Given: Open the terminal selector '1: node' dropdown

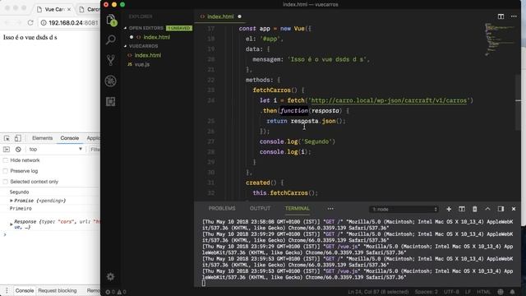Looking at the screenshot, I should tap(404, 209).
